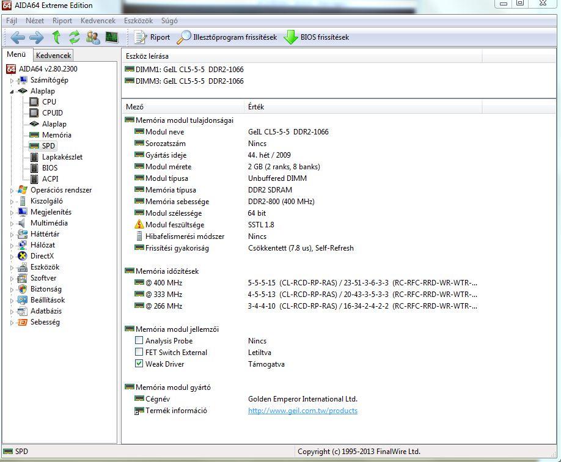Click the Beállítások tree icon
561x462 pixels.
[x=23, y=300]
